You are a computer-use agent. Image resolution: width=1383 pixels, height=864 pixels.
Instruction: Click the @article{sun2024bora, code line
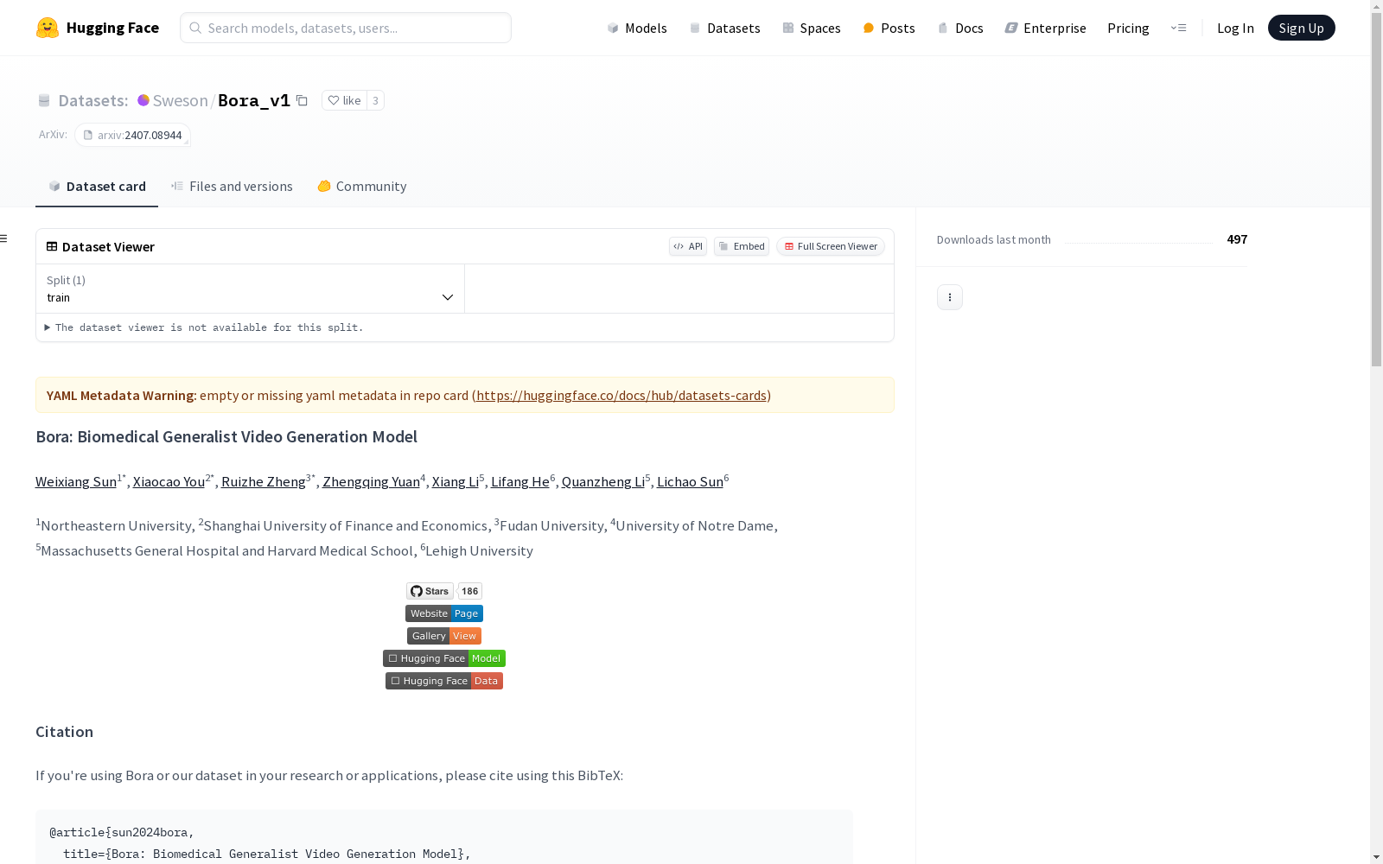(x=122, y=832)
